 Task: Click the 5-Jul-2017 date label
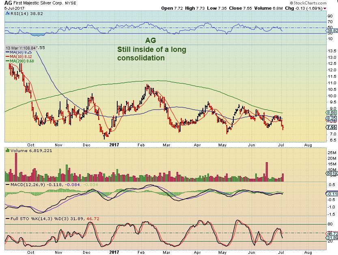14,9
